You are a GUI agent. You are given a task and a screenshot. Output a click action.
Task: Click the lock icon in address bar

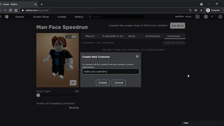pyautogui.click(x=22, y=10)
